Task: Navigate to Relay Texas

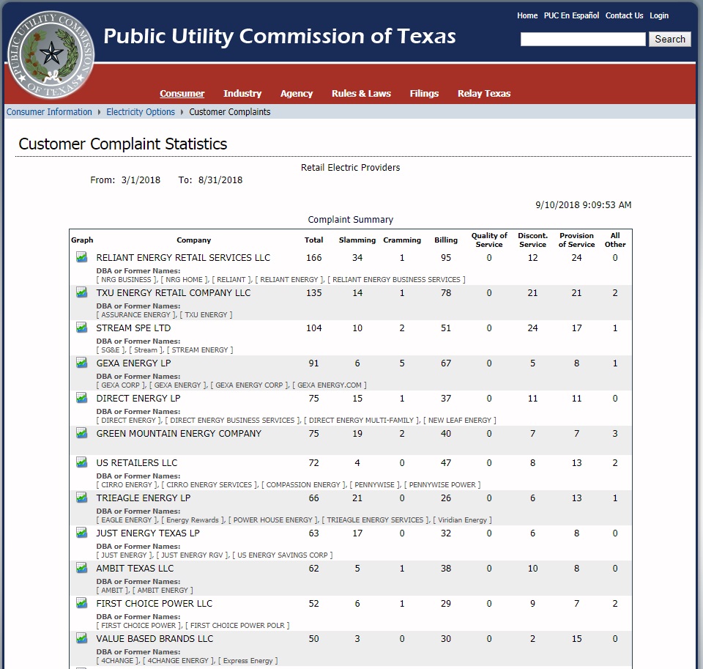Action: 483,93
